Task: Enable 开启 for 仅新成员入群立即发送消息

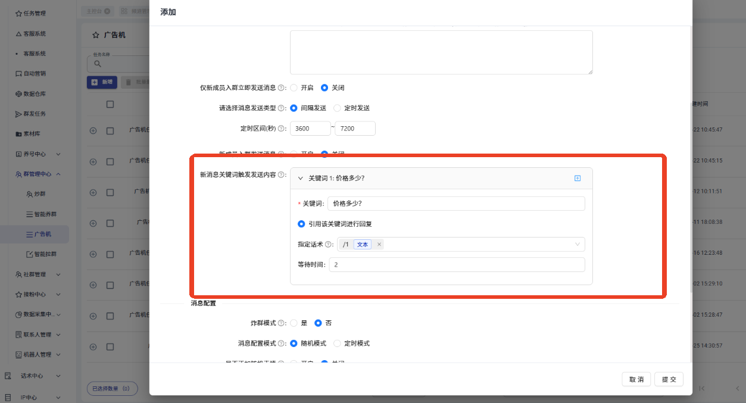Action: tap(294, 88)
